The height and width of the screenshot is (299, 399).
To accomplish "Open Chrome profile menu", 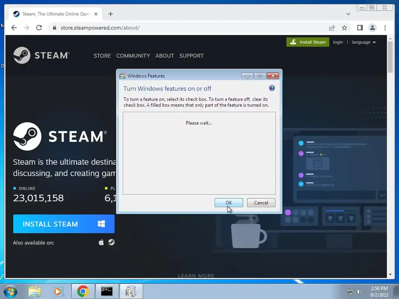I will [372, 28].
